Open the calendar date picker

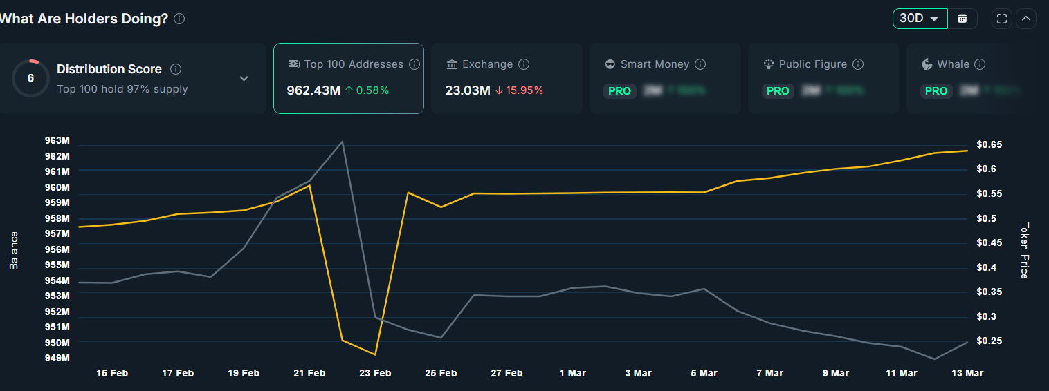click(x=962, y=19)
